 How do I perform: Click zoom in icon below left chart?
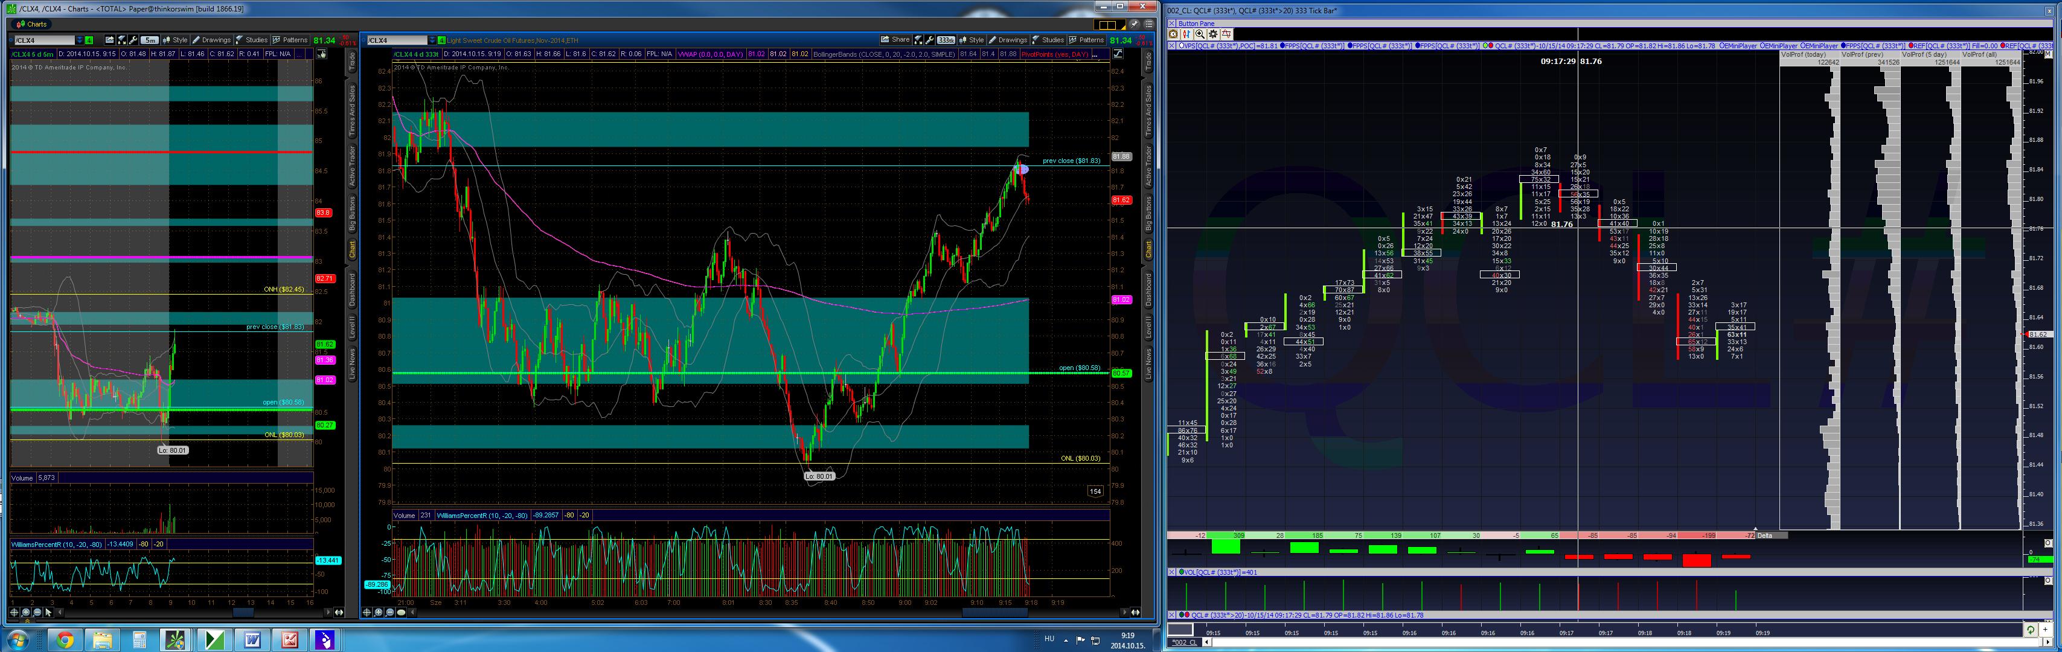(25, 613)
